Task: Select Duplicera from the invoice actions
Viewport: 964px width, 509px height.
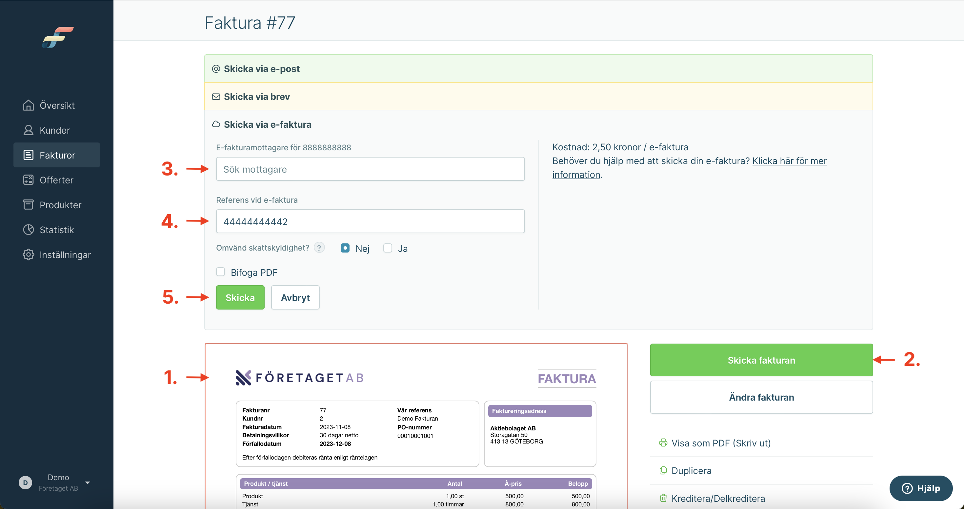Action: coord(691,470)
